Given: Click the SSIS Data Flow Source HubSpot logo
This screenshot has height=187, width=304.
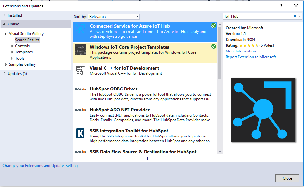Looking at the screenshot, I should click(80, 152).
